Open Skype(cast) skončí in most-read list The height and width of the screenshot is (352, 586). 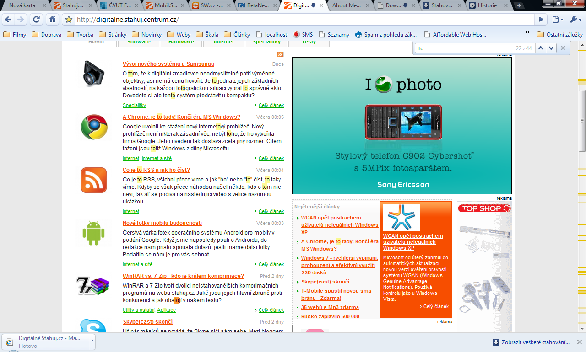coord(325,282)
